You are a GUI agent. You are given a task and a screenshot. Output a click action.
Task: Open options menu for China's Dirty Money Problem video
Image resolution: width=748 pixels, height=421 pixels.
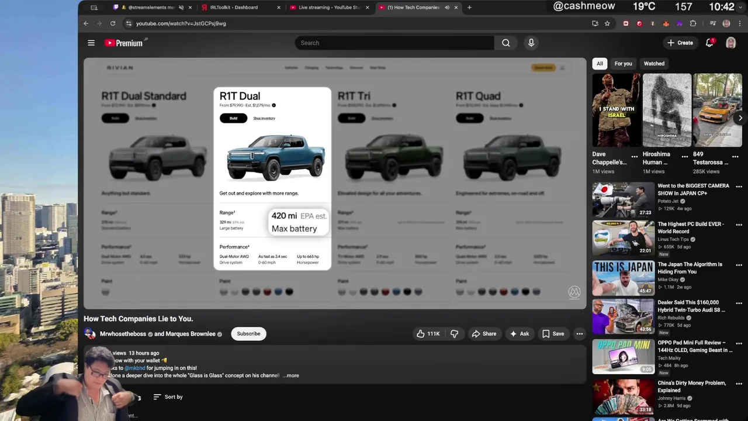tap(739, 384)
